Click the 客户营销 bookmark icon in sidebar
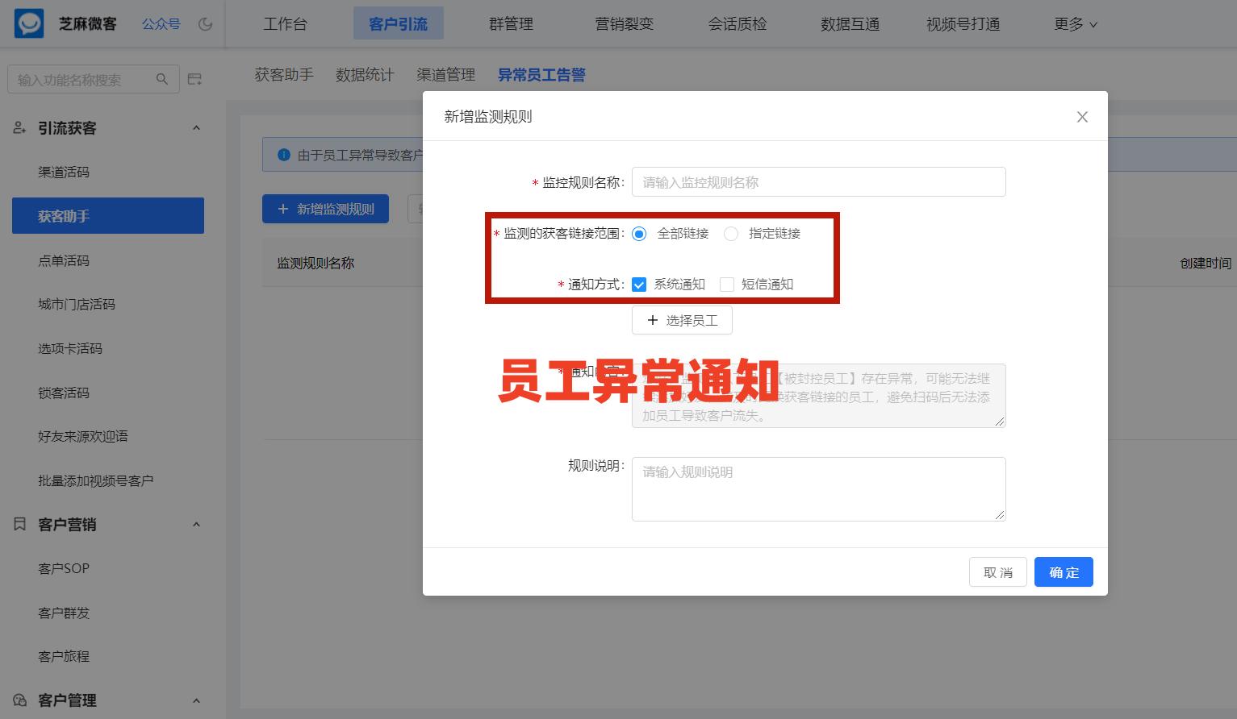The height and width of the screenshot is (719, 1237). [19, 524]
